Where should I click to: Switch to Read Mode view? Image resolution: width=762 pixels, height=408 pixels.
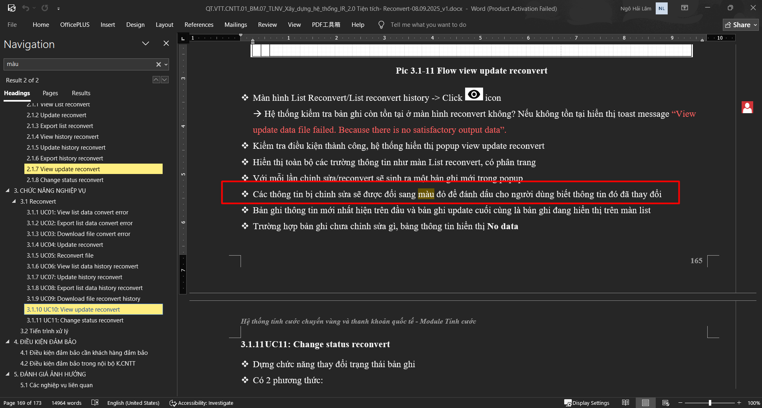click(x=625, y=403)
